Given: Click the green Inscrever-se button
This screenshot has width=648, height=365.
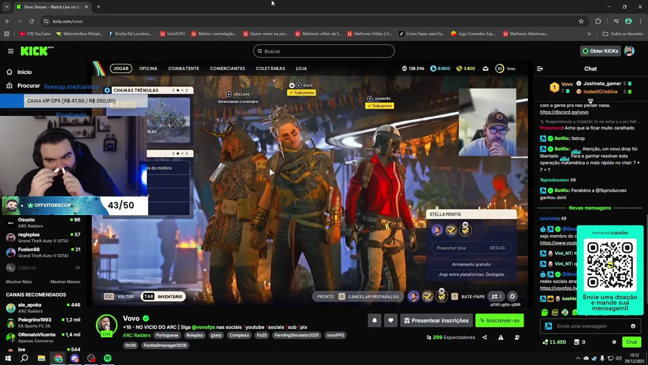Looking at the screenshot, I should tap(500, 320).
